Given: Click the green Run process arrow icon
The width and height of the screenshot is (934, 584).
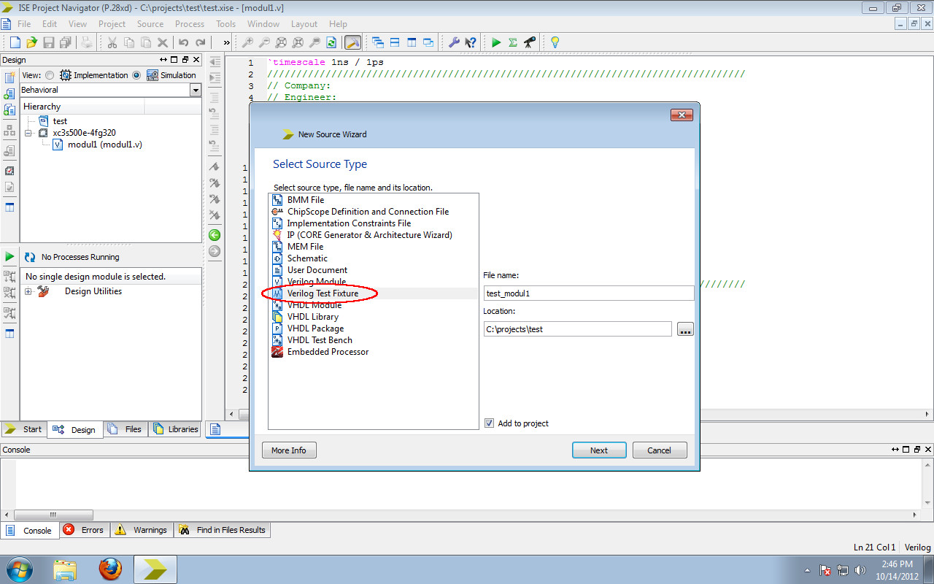Looking at the screenshot, I should point(497,42).
